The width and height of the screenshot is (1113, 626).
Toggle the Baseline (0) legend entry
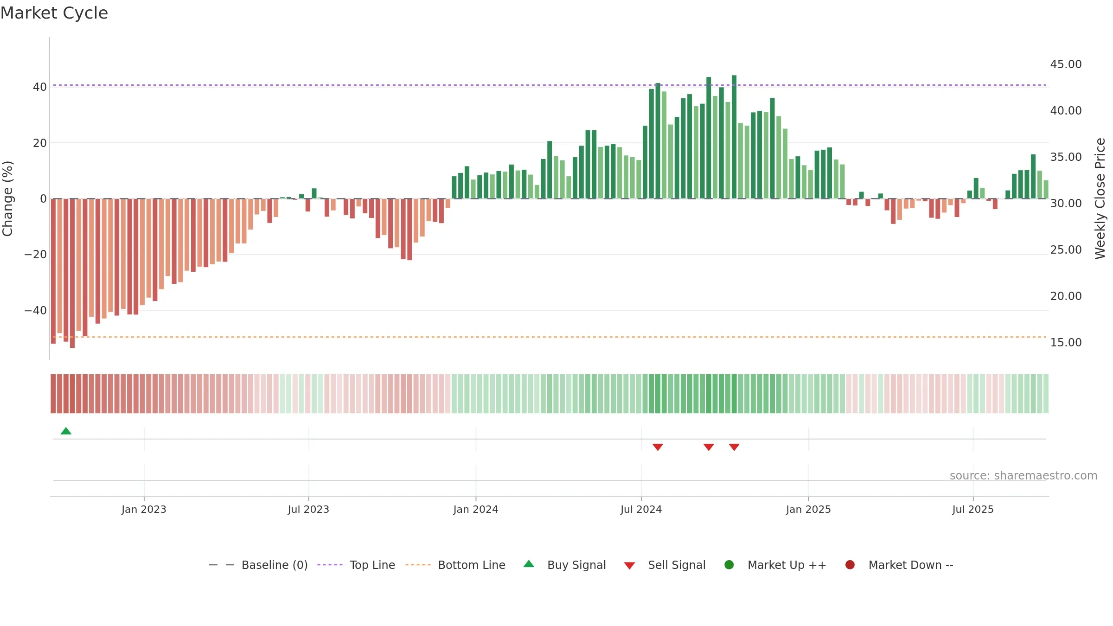coord(258,565)
